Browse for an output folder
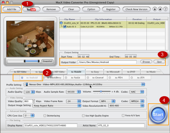The image size is (170, 133). pos(146,62)
